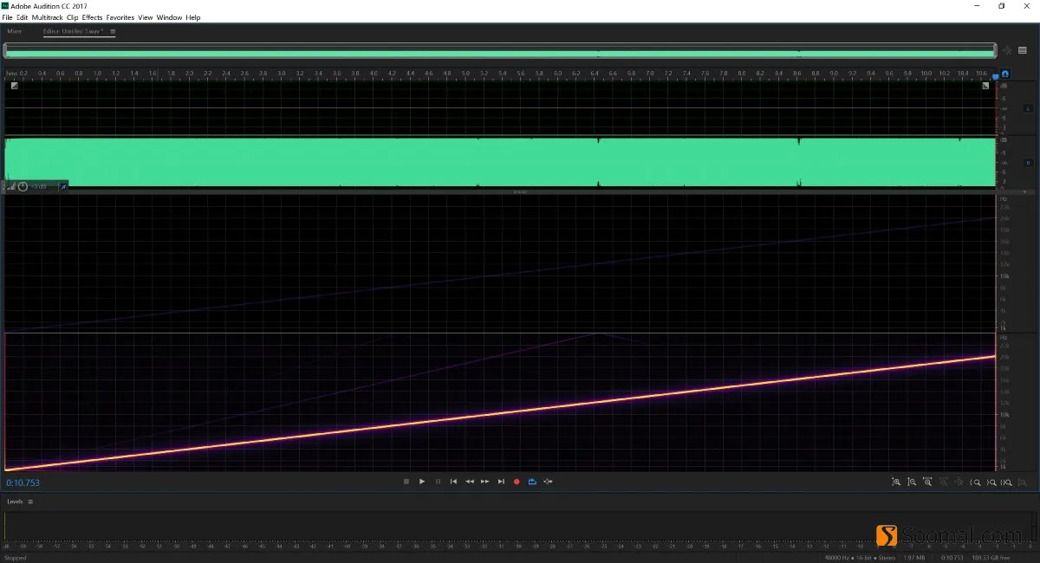The width and height of the screenshot is (1040, 563).
Task: Click the current time display 0:10.753
Action: point(23,482)
